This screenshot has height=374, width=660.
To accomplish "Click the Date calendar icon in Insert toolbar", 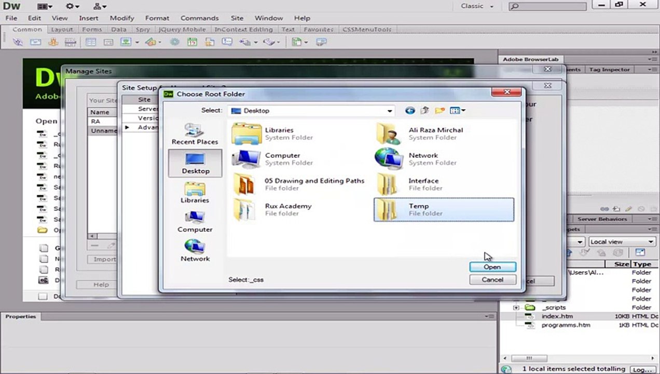I will 192,42.
